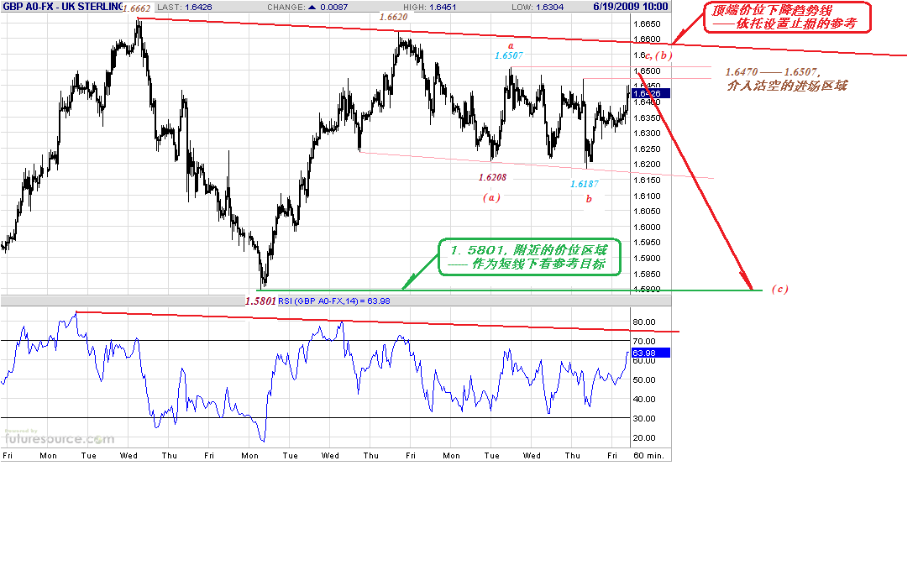Click the 1.5950 price axis label
The width and height of the screenshot is (918, 586).
[647, 243]
